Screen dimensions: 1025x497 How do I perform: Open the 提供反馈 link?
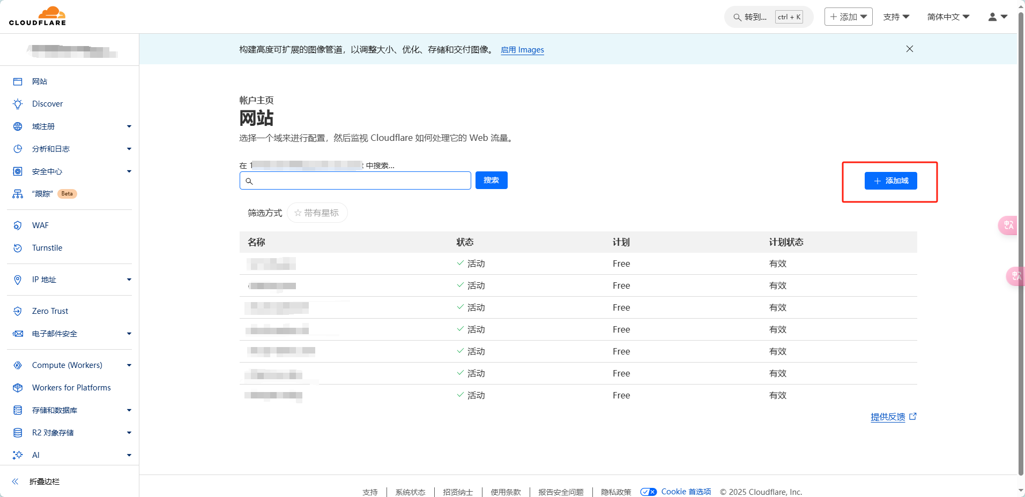[888, 417]
